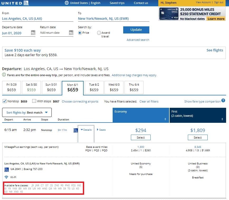The height and width of the screenshot is (200, 229).
Task: Click the Arrive column header
Action: [x=27, y=119]
